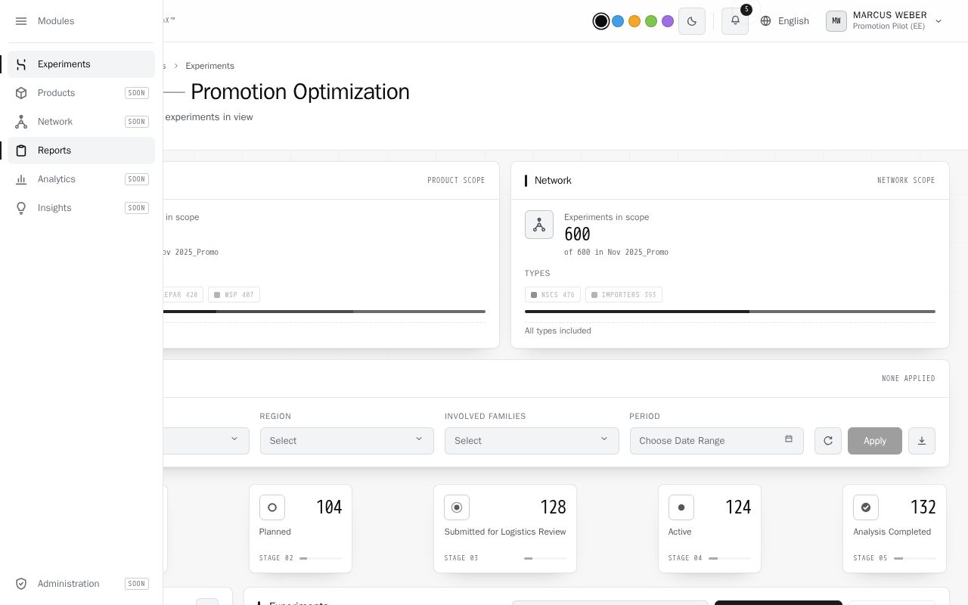Click the Reports clipboard icon
Image resolution: width=968 pixels, height=605 pixels.
21,150
